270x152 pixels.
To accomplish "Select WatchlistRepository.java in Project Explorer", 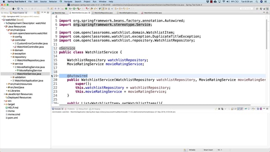I will [31, 60].
